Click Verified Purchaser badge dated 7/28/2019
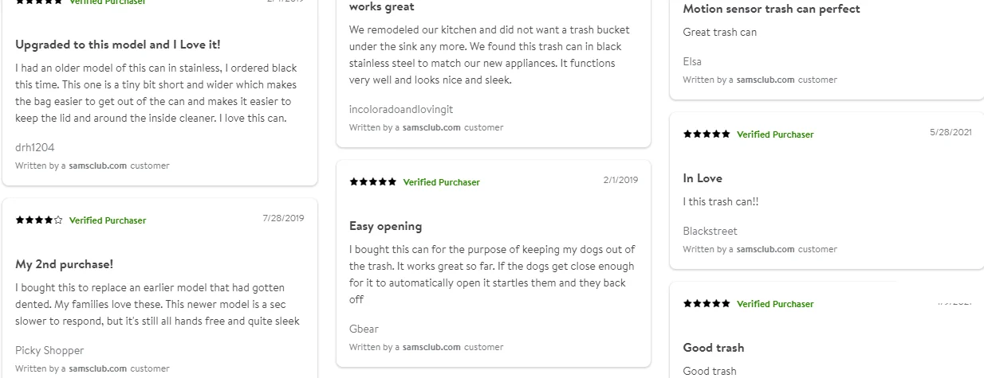This screenshot has width=984, height=378. click(108, 220)
